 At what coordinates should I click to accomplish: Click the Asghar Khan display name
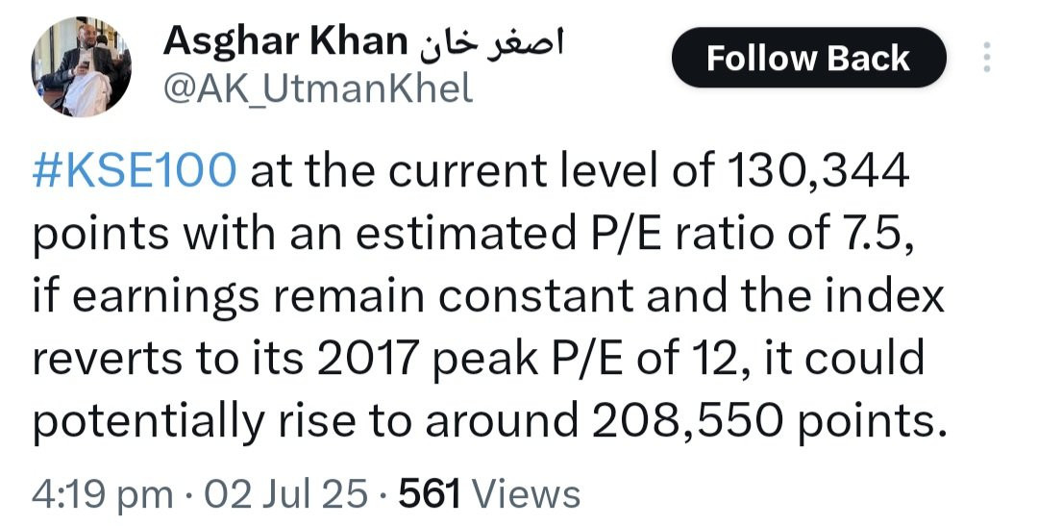pyautogui.click(x=284, y=41)
